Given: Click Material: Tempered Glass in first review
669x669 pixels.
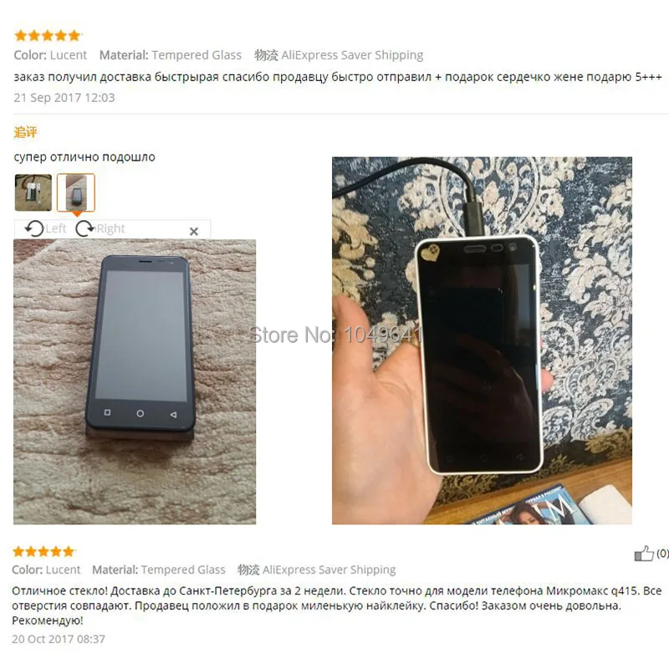Looking at the screenshot, I should point(171,55).
